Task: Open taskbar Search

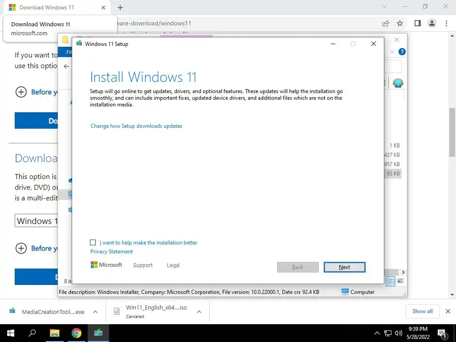Action: pyautogui.click(x=32, y=333)
